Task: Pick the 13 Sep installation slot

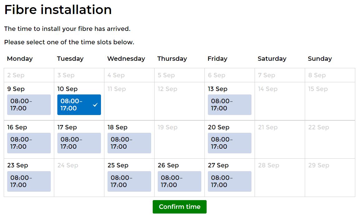Action: [229, 105]
